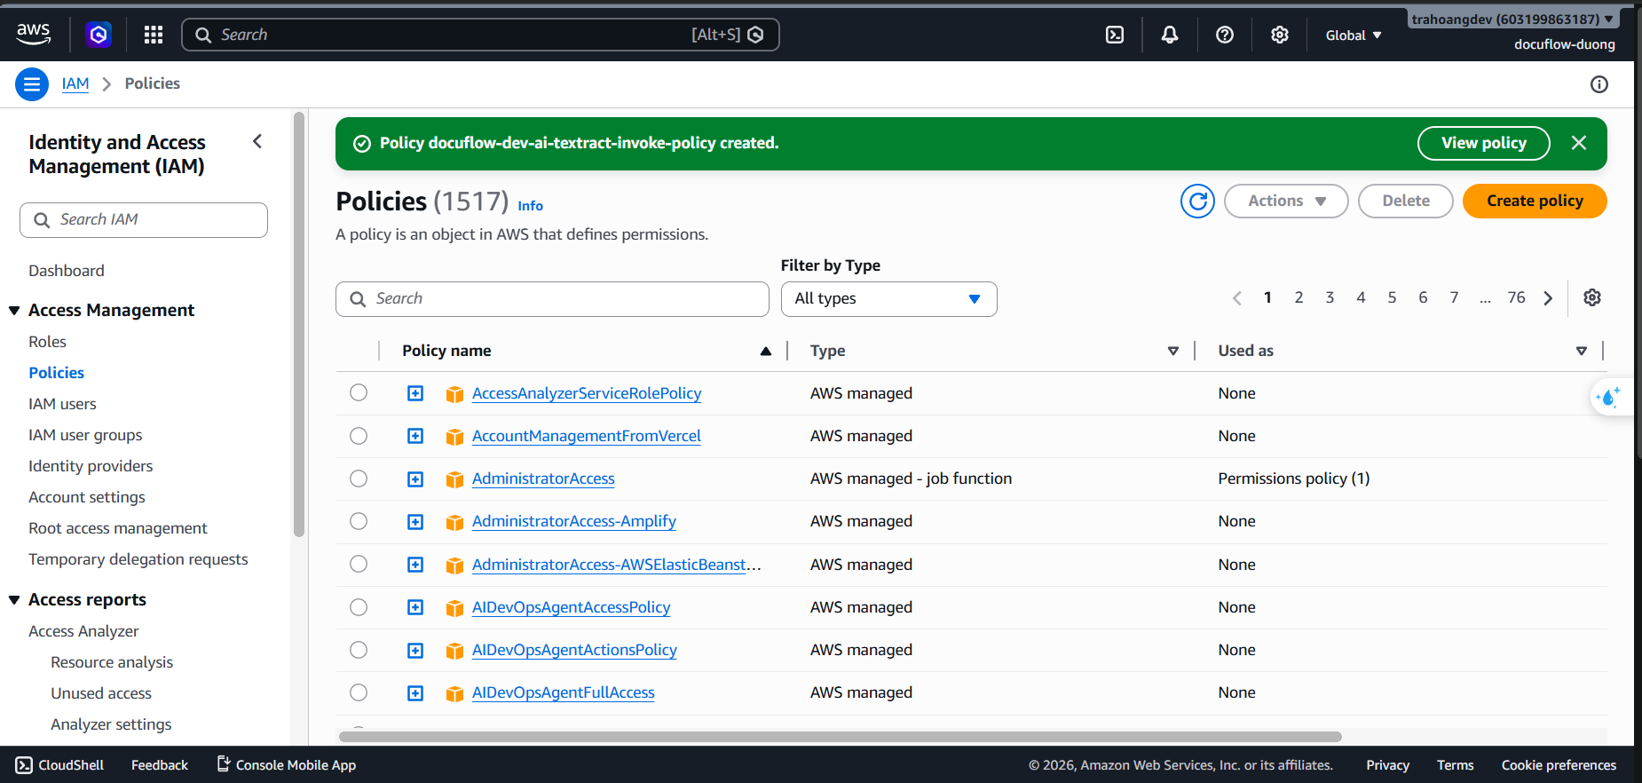
Task: Open the AdministratorAccess policy link
Action: pyautogui.click(x=543, y=478)
